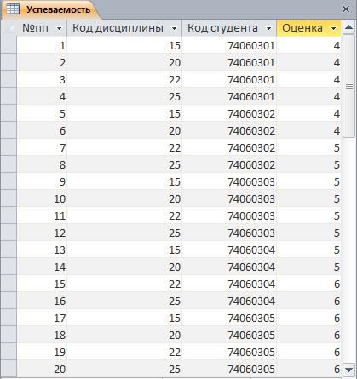Viewport: 357px width, 379px height.
Task: Click №пп cell with value 17
Action: [42, 318]
